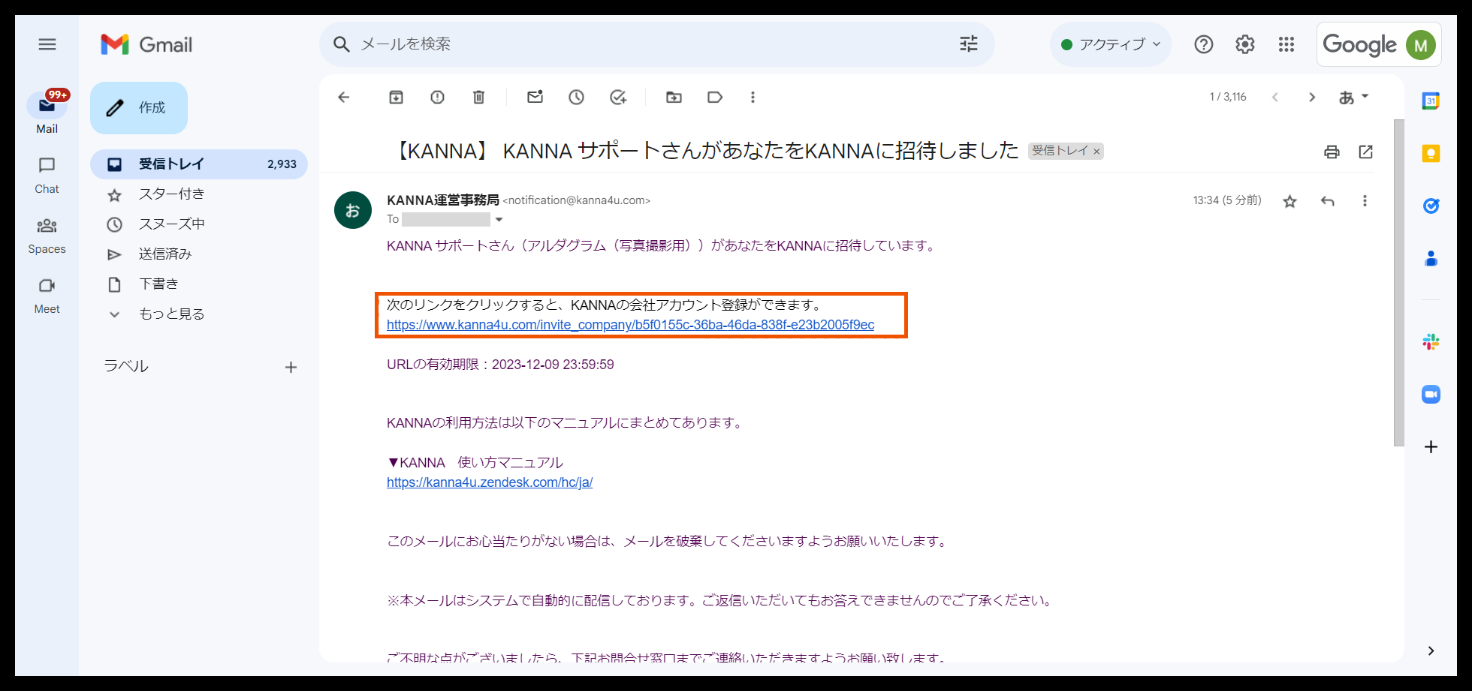Screen dimensions: 1472x691
Task: Expand recipient details under the sender
Action: tap(499, 219)
